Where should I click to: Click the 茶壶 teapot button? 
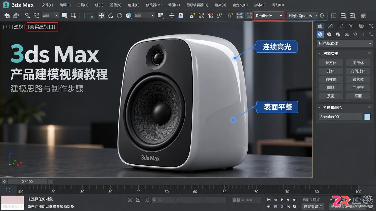point(331,96)
